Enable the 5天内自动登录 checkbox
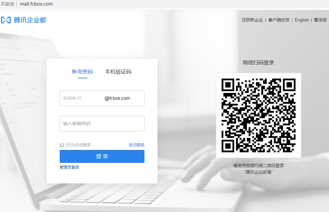Image resolution: width=329 pixels, height=212 pixels. [x=61, y=145]
